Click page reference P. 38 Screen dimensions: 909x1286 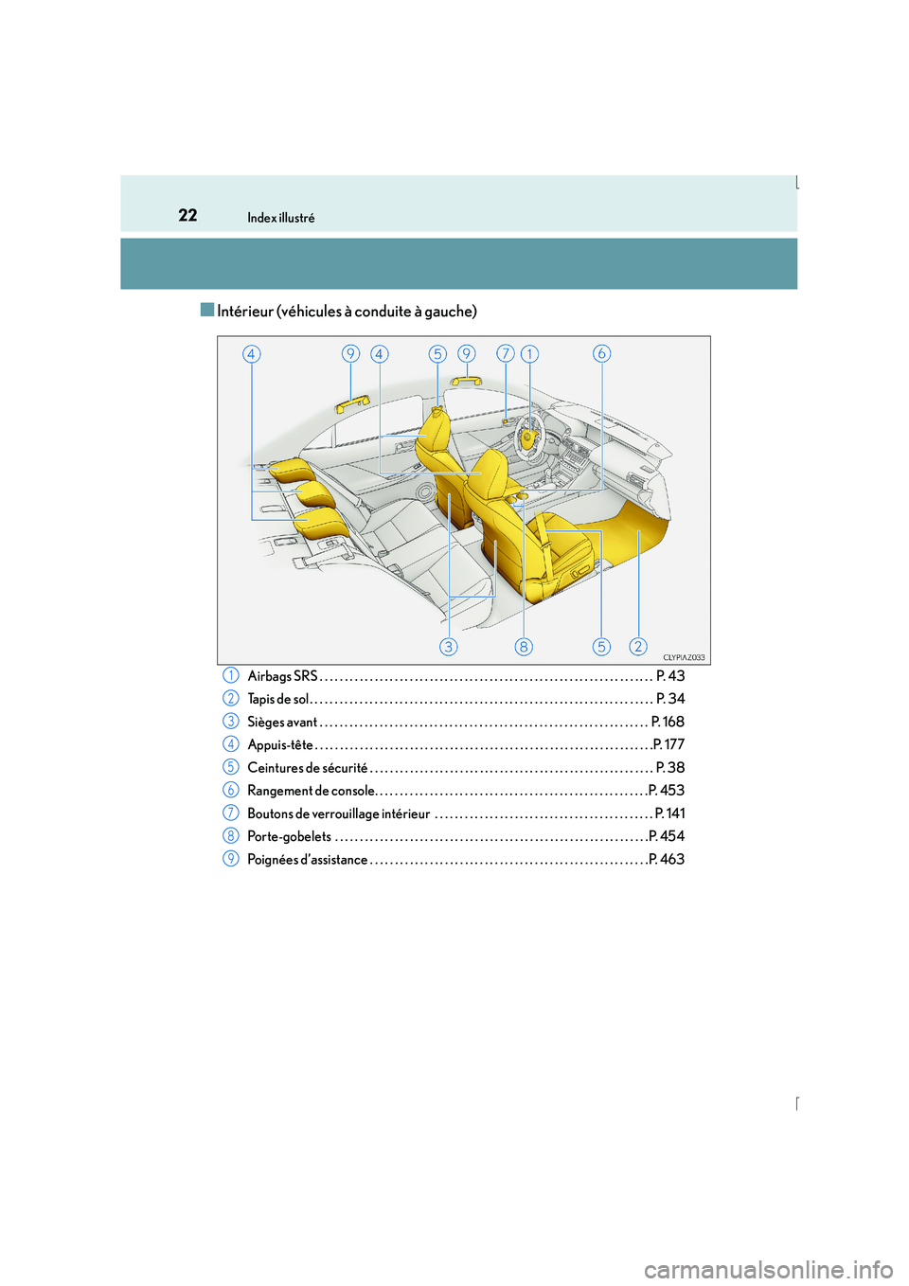(670, 768)
